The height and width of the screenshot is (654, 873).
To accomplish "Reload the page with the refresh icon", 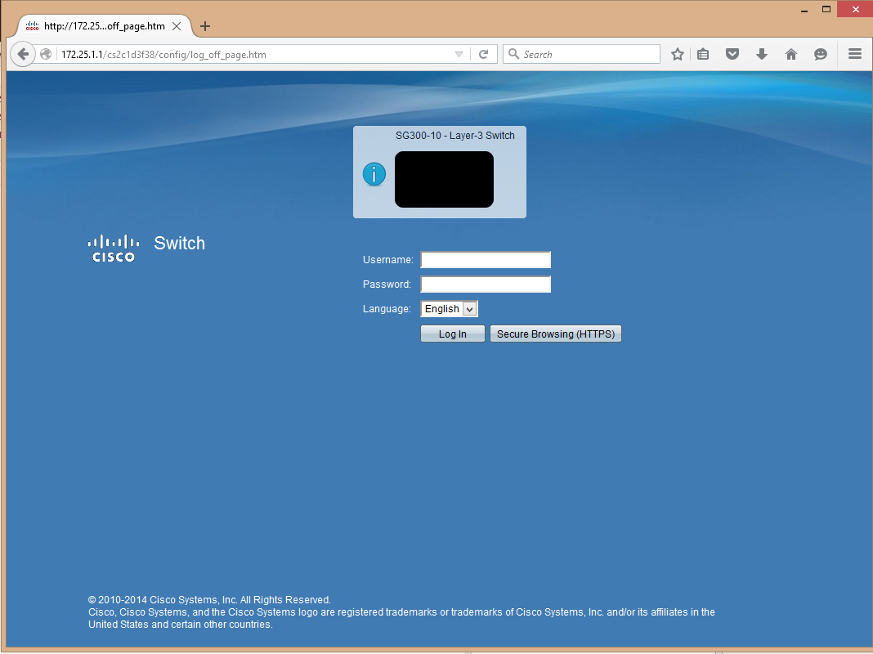I will [x=483, y=54].
